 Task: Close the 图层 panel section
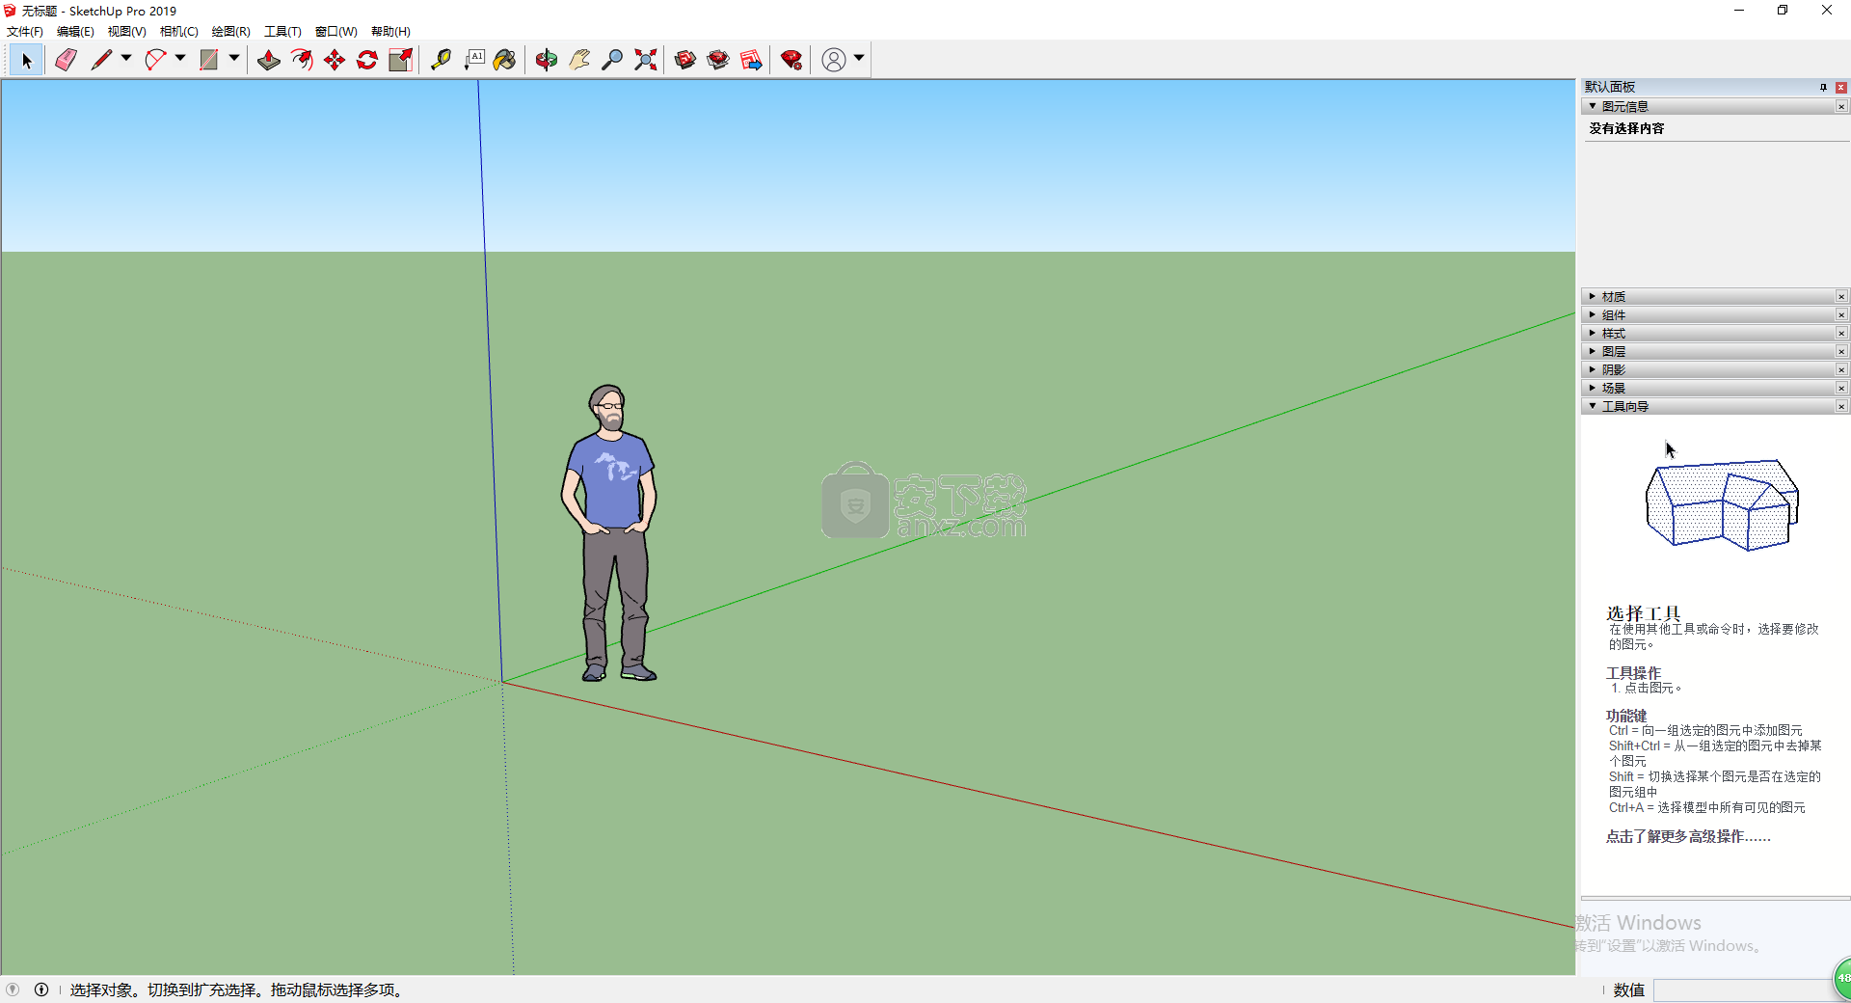[x=1841, y=351]
